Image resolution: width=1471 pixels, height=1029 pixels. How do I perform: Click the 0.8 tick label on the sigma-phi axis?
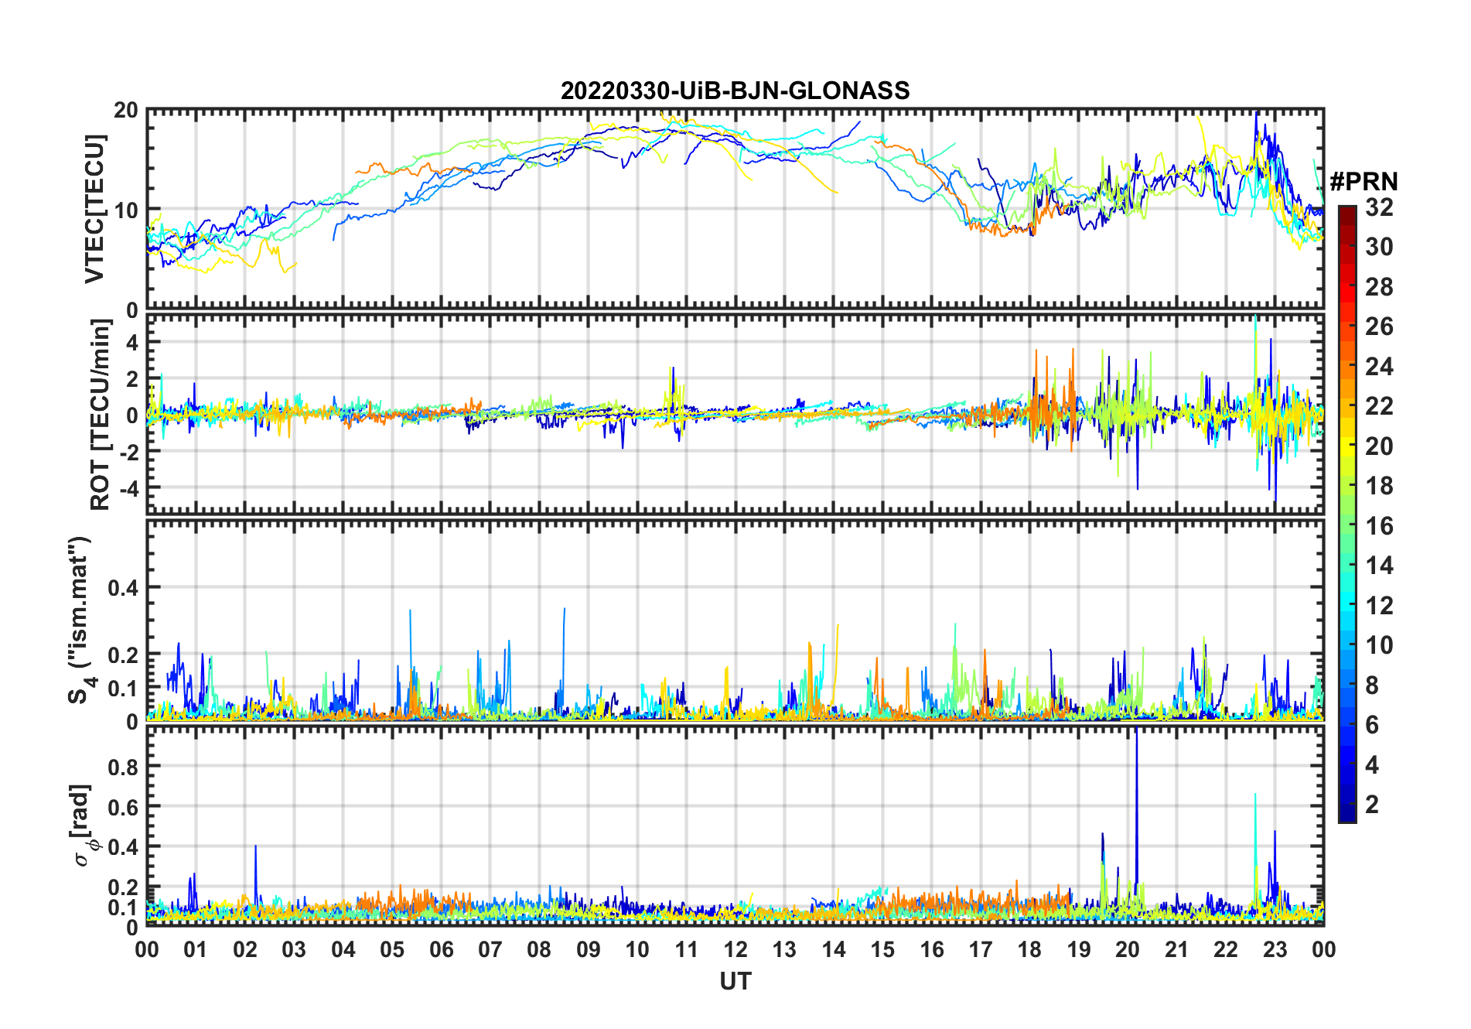tap(123, 767)
